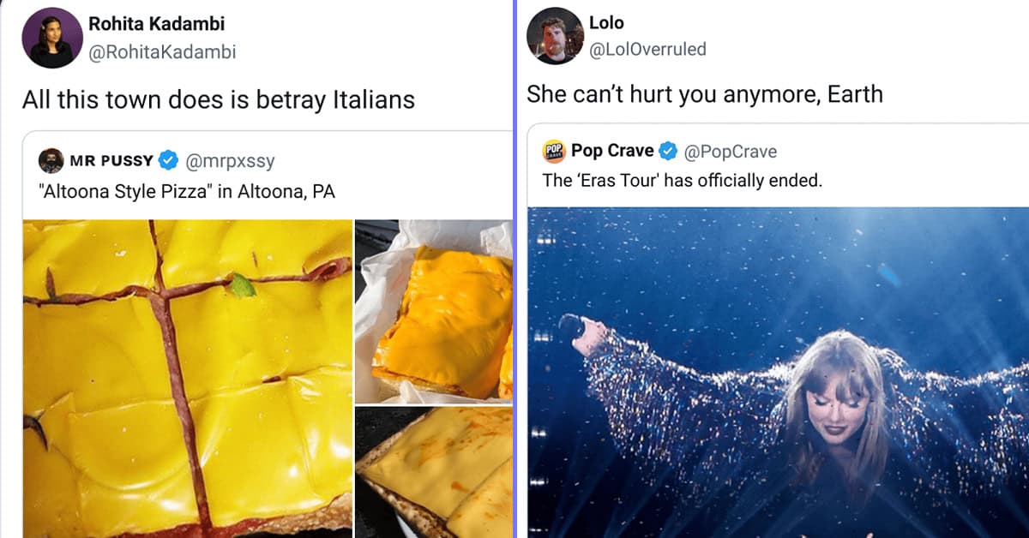This screenshot has height=538, width=1029.
Task: Open the Lolo display name
Action: (606, 21)
